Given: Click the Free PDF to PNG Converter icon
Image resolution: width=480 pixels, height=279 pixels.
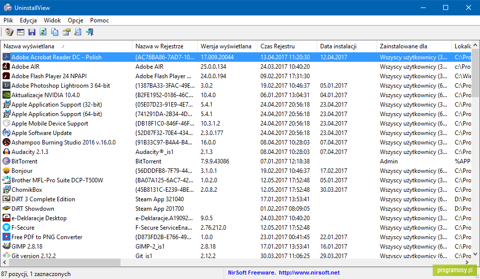Looking at the screenshot, I should [6, 237].
